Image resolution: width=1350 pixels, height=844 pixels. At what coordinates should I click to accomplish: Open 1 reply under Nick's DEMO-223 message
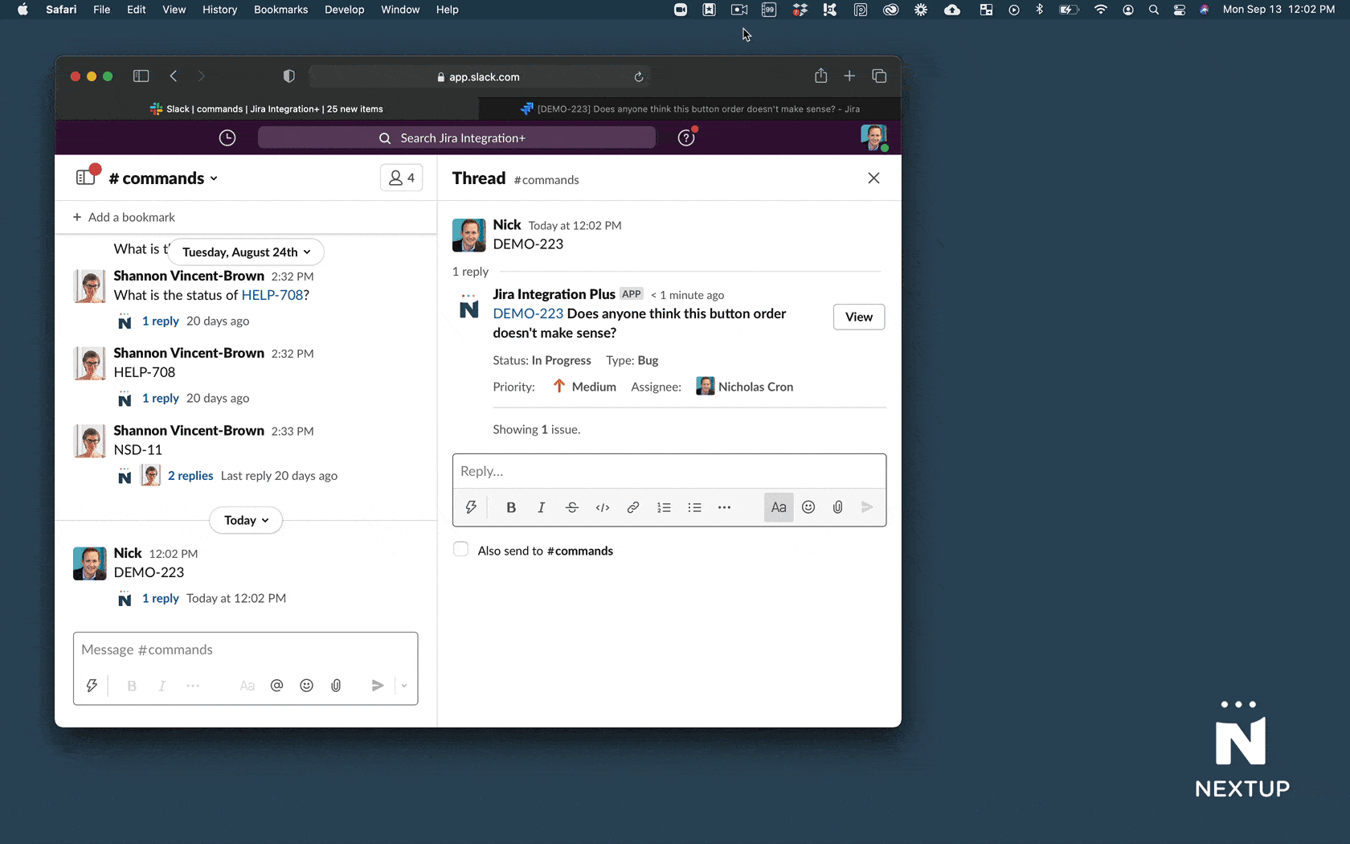pyautogui.click(x=161, y=598)
